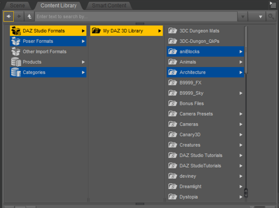Open the panel options menu icon
Screen dimensions: 279x208
272,5
